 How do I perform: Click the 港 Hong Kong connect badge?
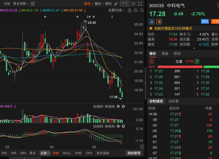(159, 22)
